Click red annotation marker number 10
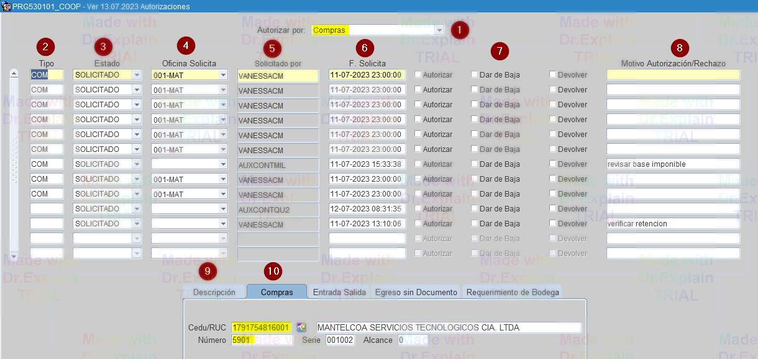The height and width of the screenshot is (359, 758). [x=273, y=271]
